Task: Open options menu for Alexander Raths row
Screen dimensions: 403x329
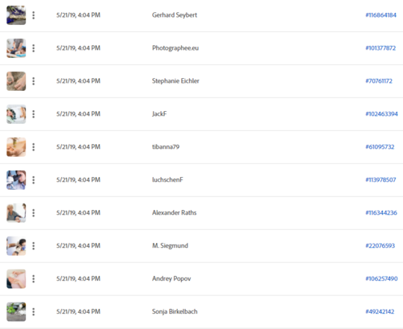Action: (34, 213)
